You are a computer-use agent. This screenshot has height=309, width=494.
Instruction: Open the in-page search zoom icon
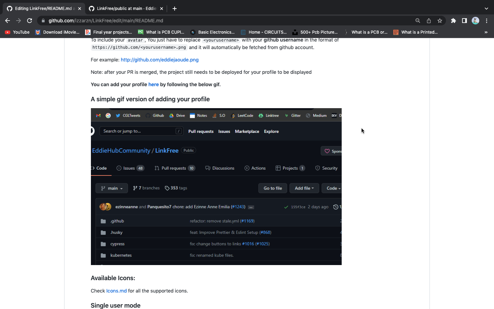tap(417, 20)
